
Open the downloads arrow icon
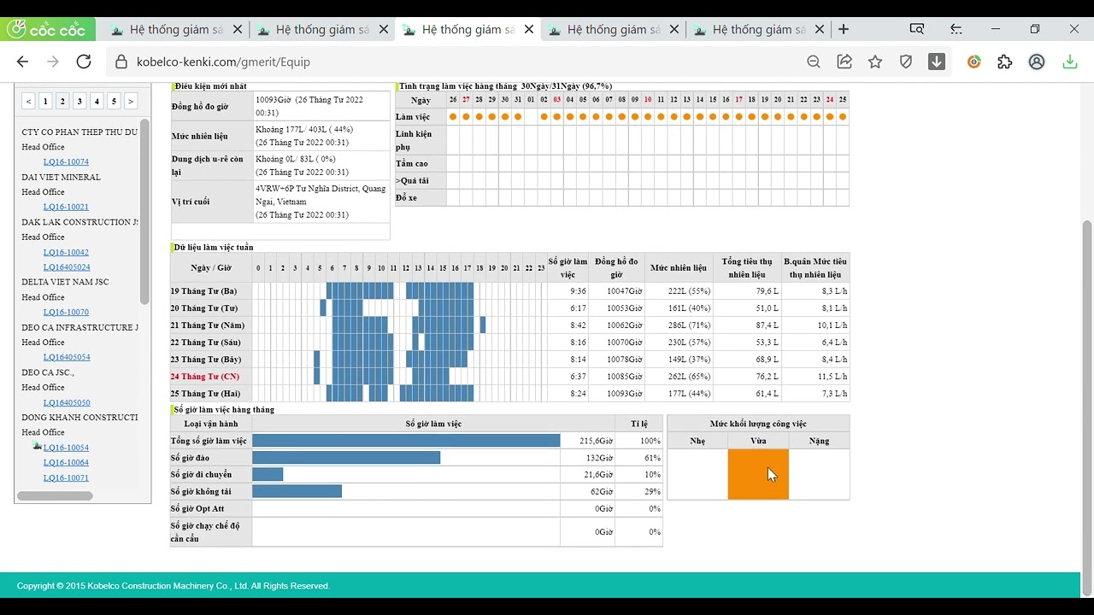(937, 61)
